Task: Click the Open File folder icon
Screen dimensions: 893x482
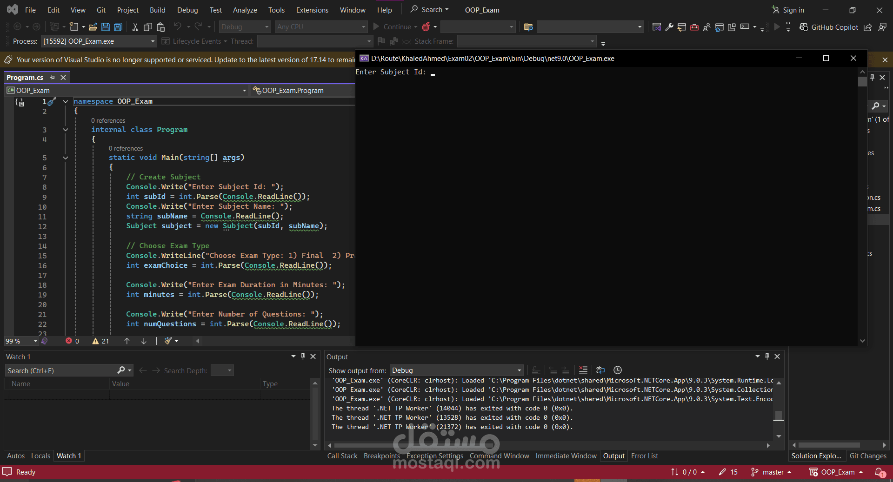Action: coord(93,27)
